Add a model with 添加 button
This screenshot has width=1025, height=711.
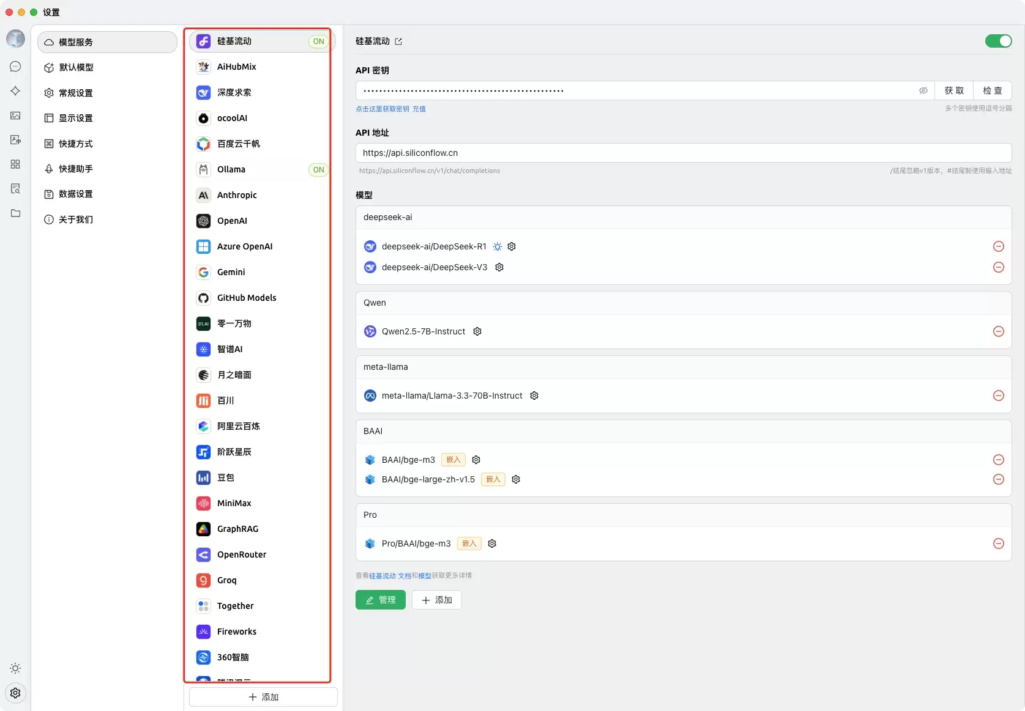[x=437, y=600]
